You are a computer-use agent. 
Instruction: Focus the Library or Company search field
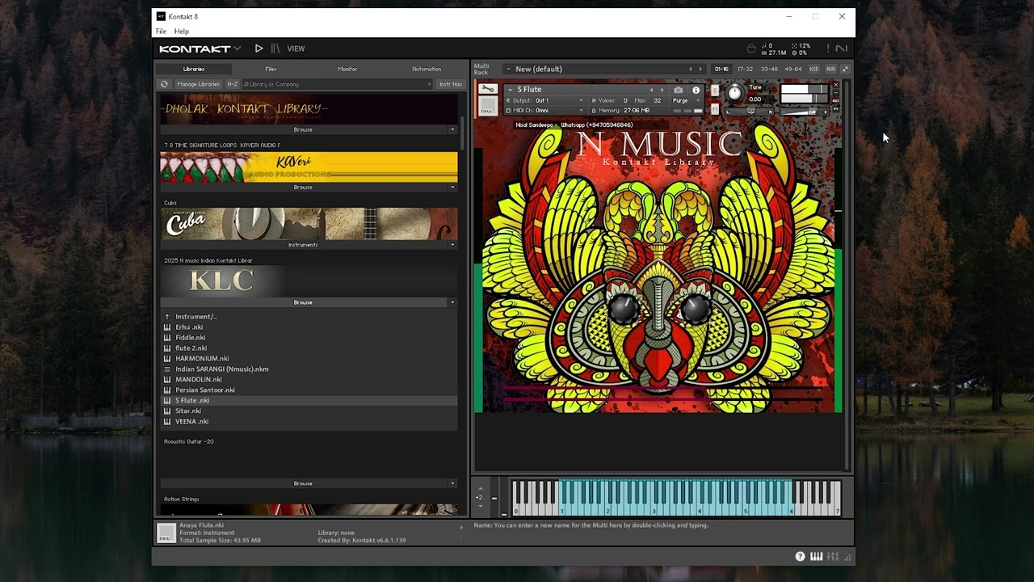click(x=338, y=84)
